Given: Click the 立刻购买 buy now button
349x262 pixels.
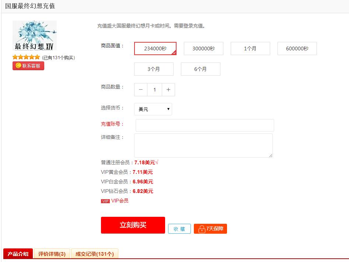Looking at the screenshot, I should 133,225.
